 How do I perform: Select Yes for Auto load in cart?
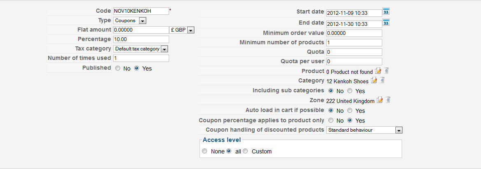350,111
